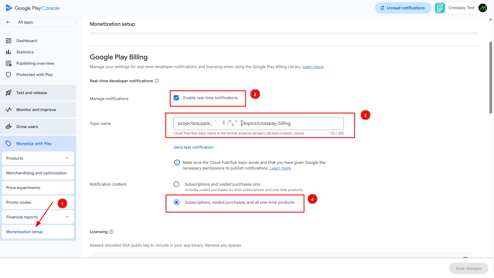Click the Monetization setup page heading
This screenshot has height=278, width=494.
112,24
